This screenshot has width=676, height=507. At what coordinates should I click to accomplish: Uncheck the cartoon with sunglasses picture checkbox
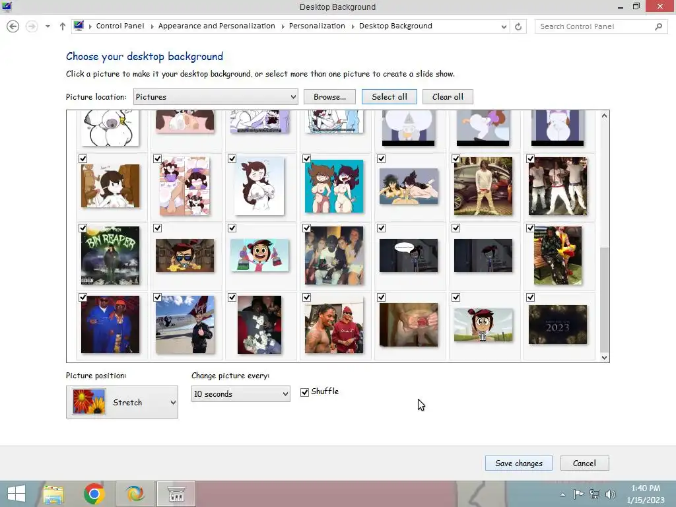(157, 228)
